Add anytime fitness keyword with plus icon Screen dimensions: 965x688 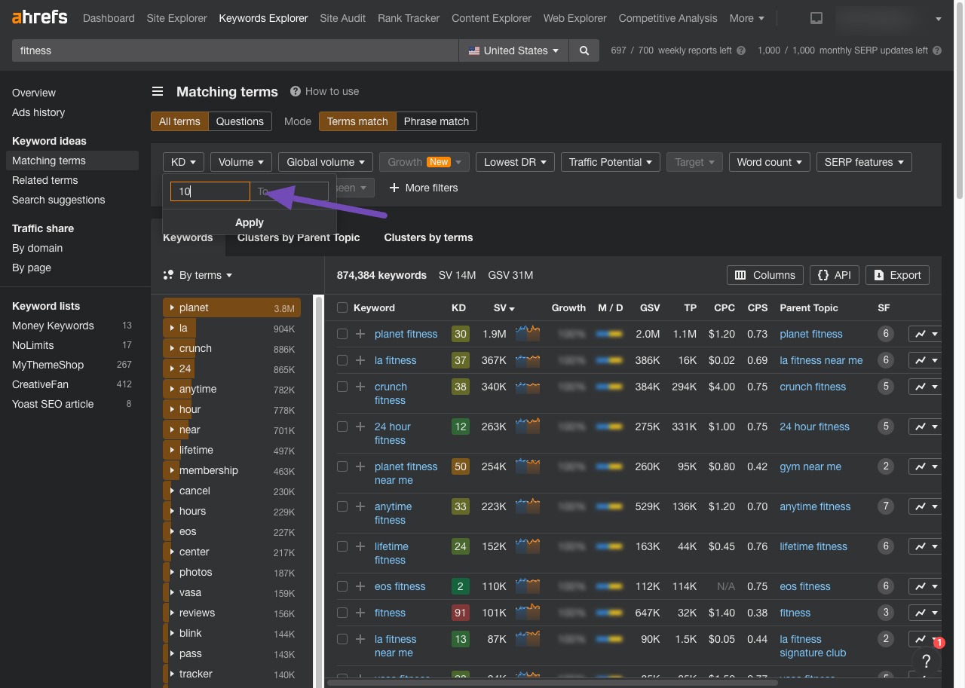point(360,506)
